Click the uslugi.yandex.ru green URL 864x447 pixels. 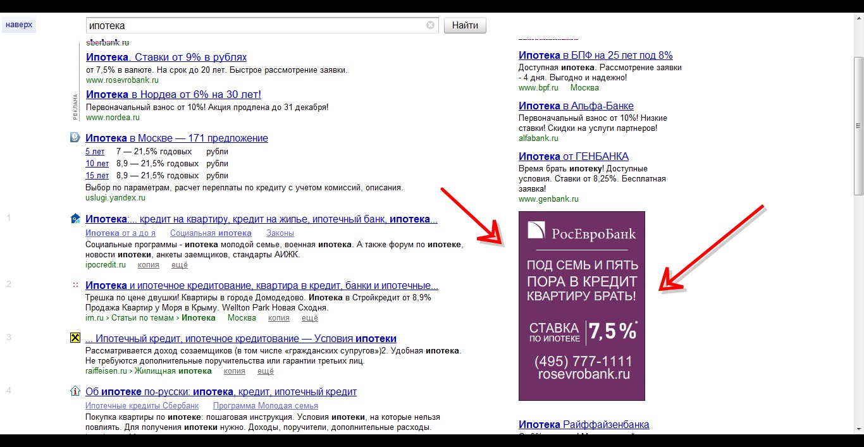(115, 198)
